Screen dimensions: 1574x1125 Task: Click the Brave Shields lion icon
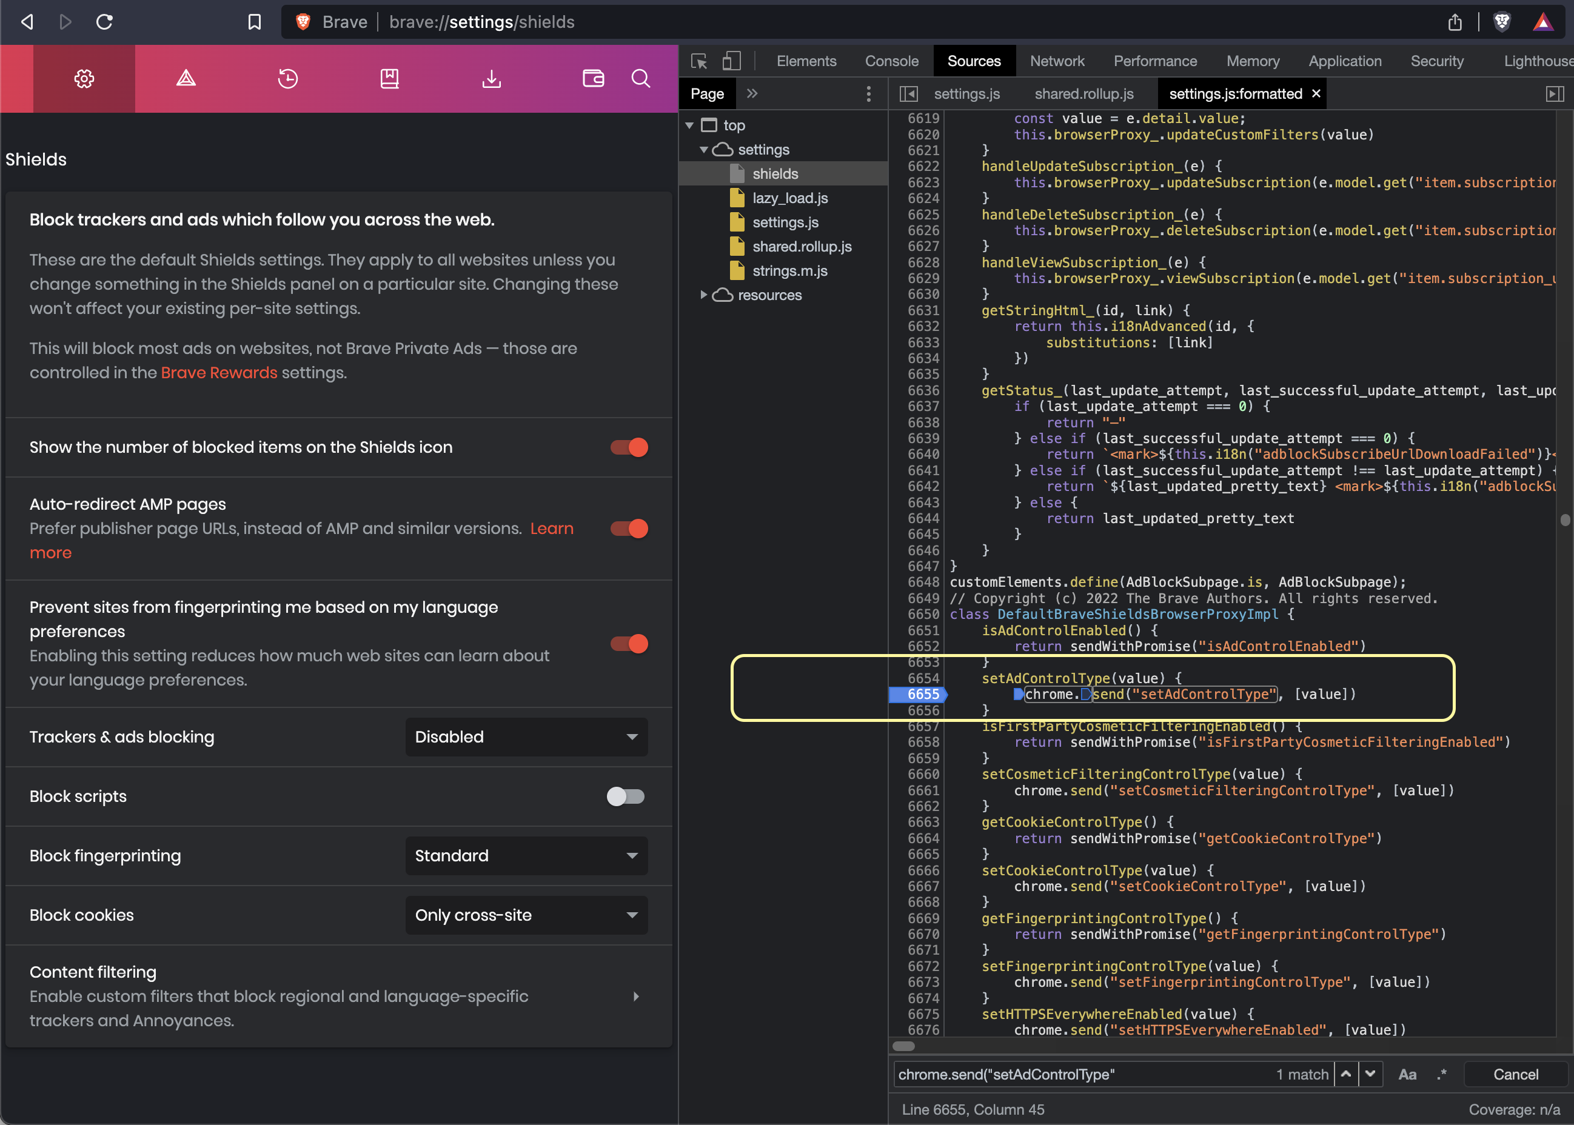[x=1501, y=22]
